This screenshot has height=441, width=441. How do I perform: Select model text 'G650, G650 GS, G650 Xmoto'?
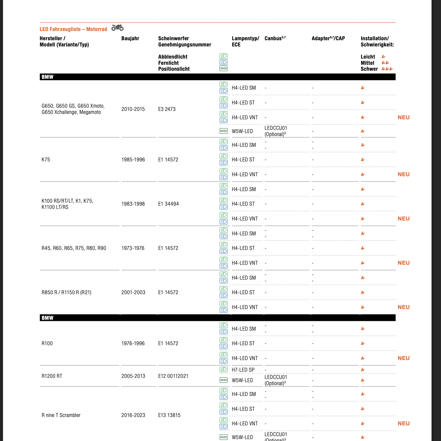[73, 106]
